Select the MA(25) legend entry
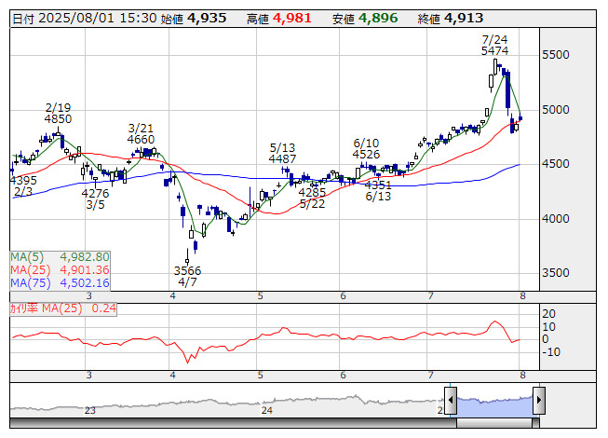608x438 pixels. click(x=61, y=269)
